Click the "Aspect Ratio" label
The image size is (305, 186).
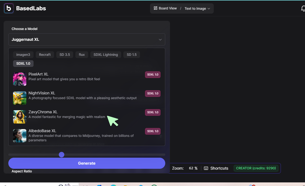(x=22, y=171)
